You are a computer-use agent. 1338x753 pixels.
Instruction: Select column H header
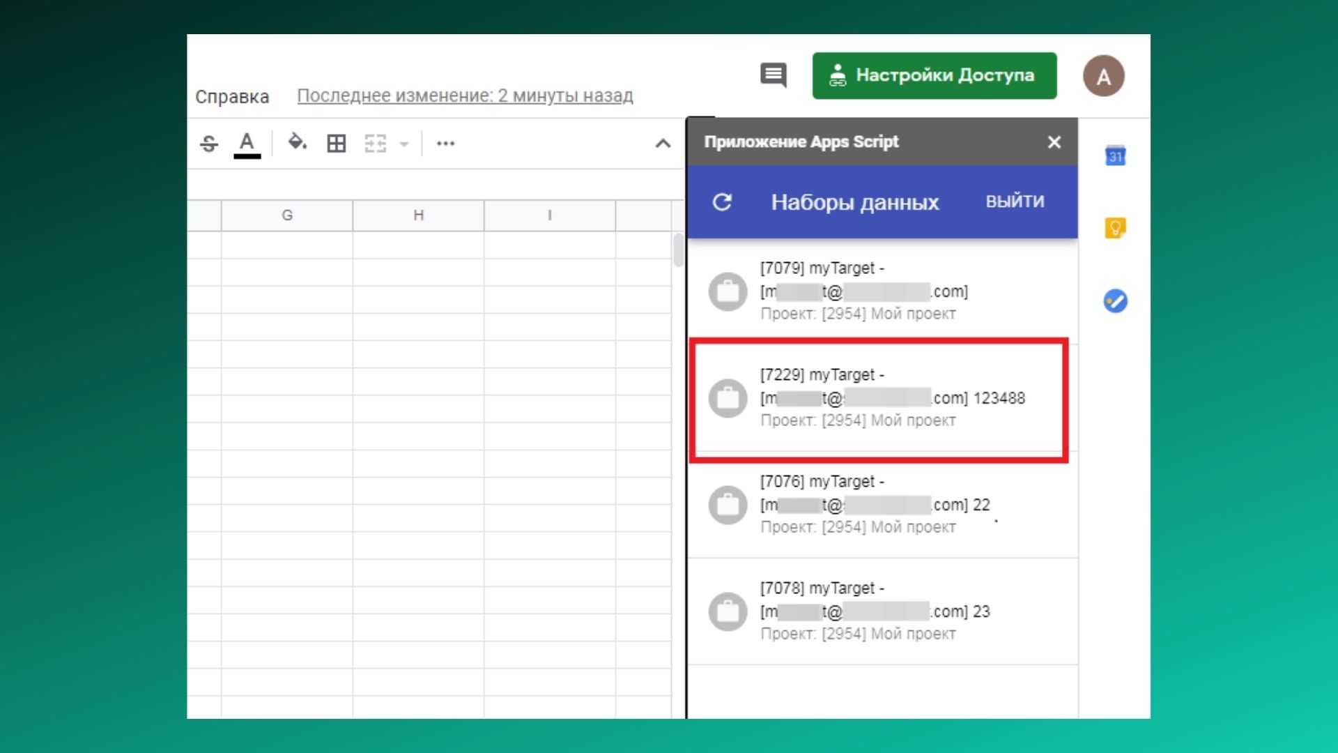[418, 215]
